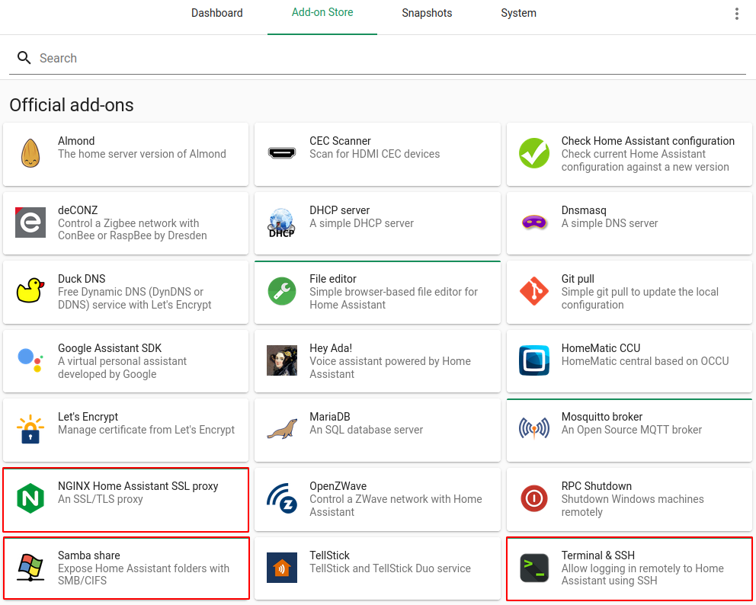The width and height of the screenshot is (756, 605).
Task: Click the Hey Ada! portrait thumbnail
Action: [281, 360]
